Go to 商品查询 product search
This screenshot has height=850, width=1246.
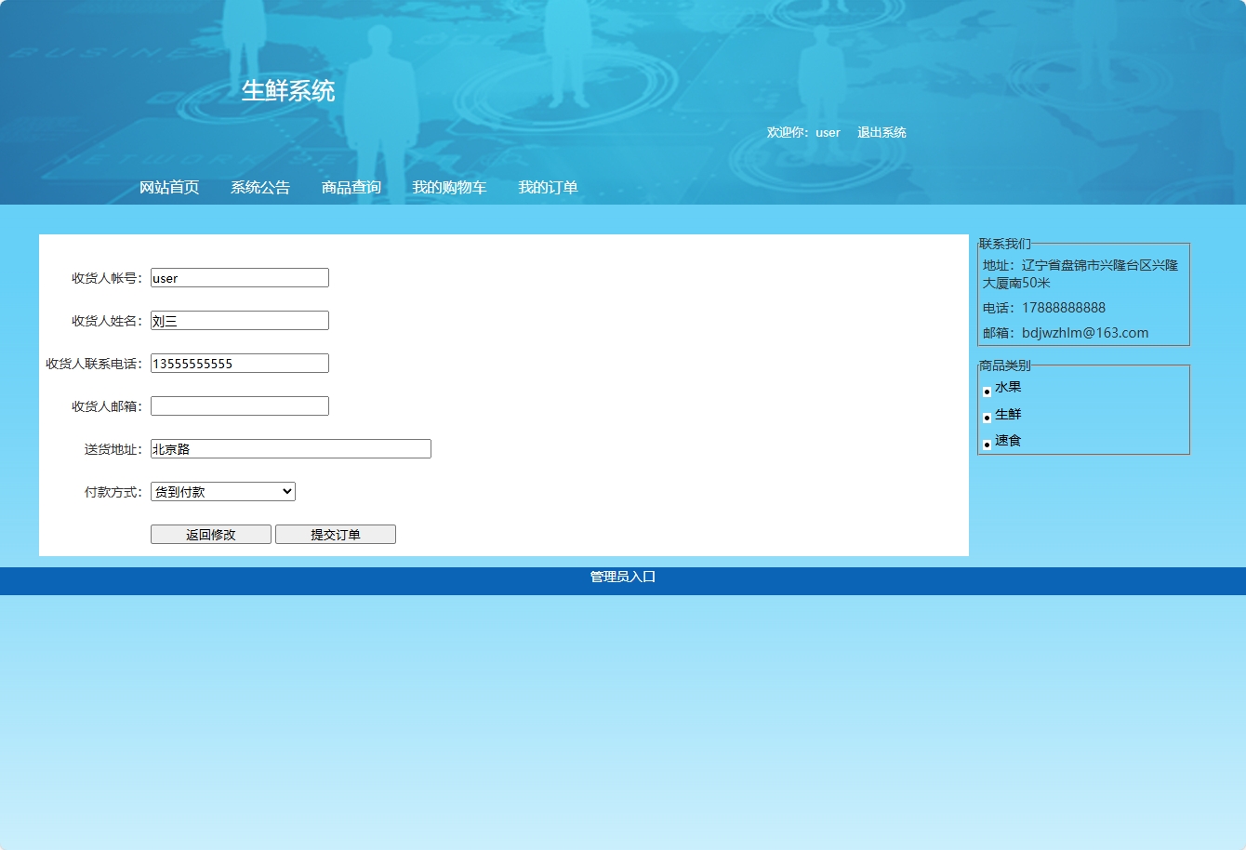[x=351, y=187]
